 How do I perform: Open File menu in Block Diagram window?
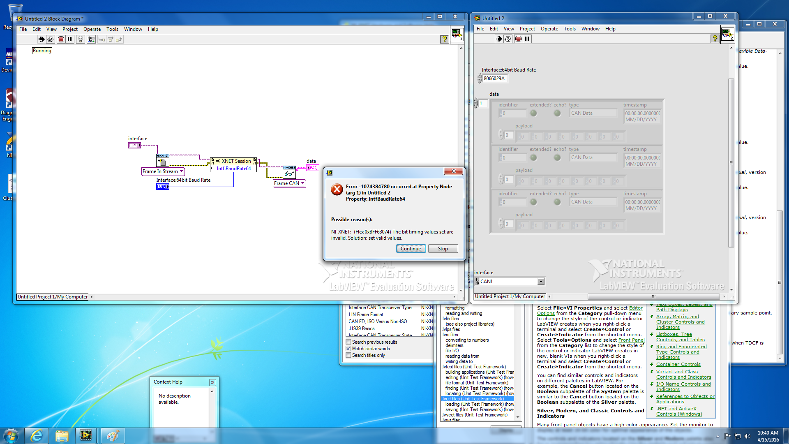pos(23,29)
